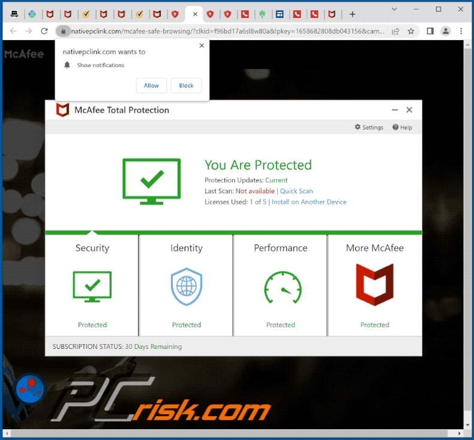Click the Security monitor checkmark icon
The image size is (474, 440).
92,287
